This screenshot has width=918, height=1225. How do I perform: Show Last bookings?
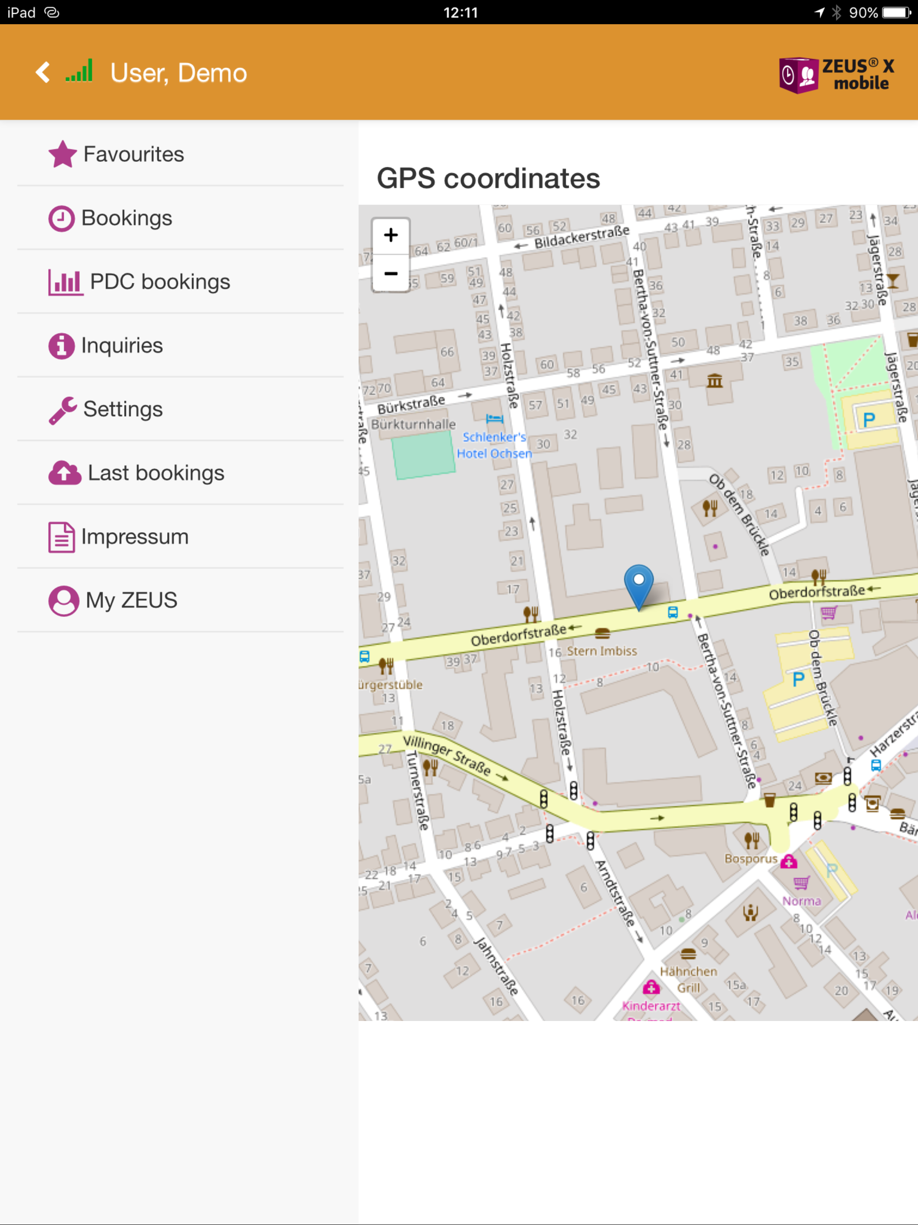181,473
